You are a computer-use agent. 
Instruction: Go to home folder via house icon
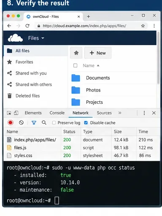tap(76, 53)
